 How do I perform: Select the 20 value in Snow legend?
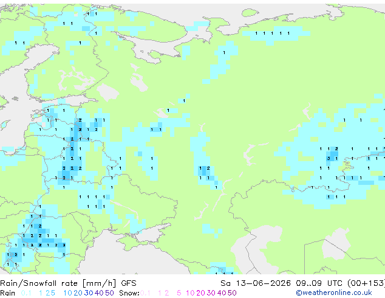pos(200,293)
